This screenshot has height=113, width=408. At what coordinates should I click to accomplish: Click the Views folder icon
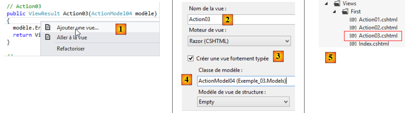[x=336, y=4]
